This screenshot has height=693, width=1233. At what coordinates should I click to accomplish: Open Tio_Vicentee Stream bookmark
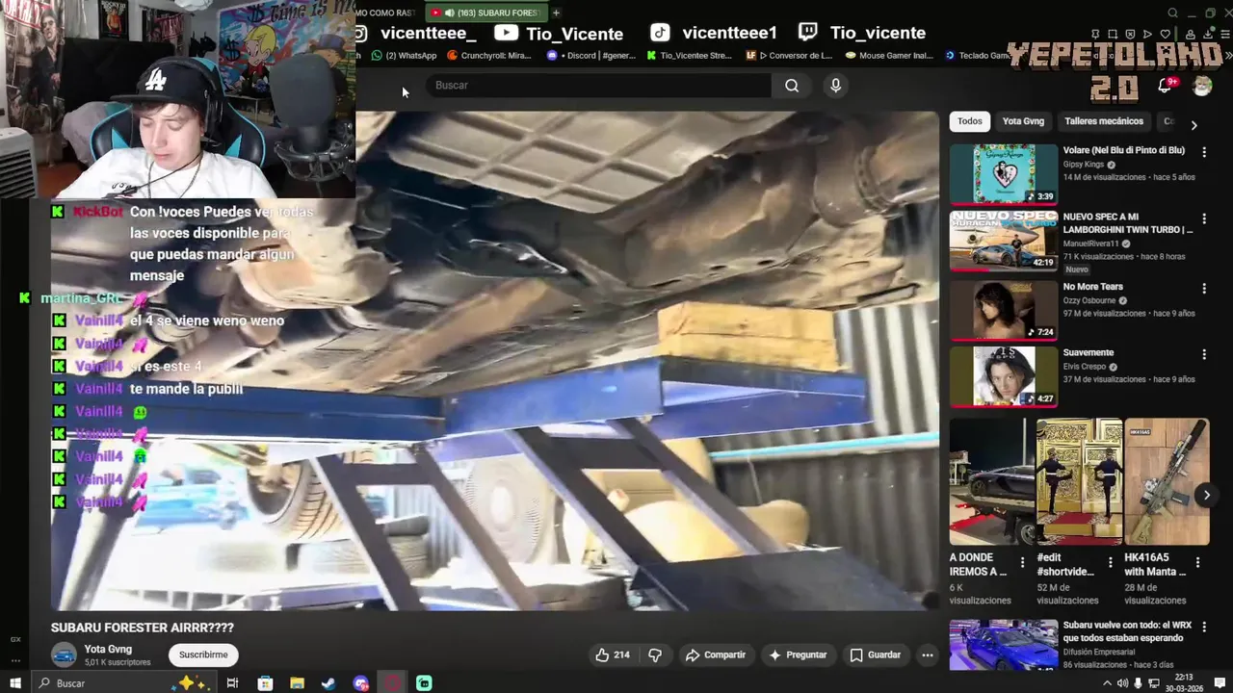pyautogui.click(x=689, y=56)
